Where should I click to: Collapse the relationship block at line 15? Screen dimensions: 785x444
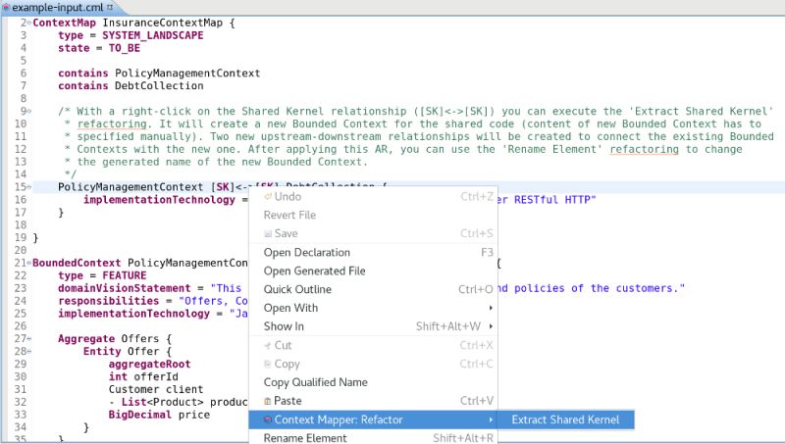pyautogui.click(x=29, y=187)
